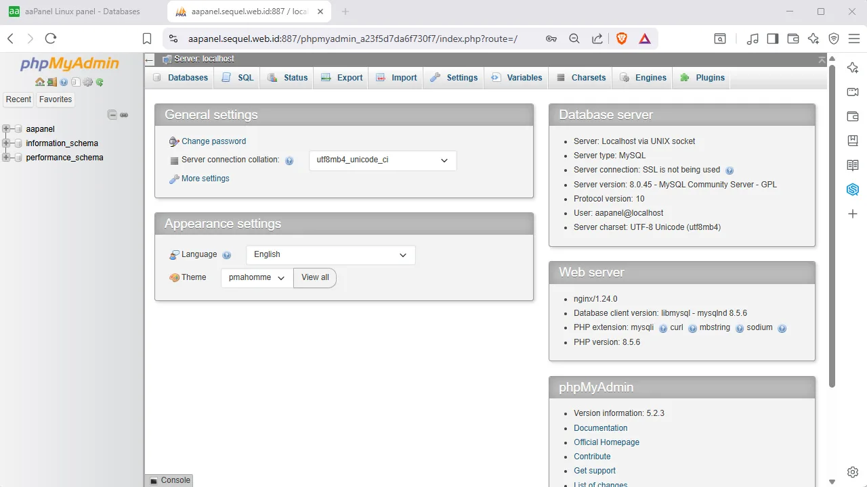Click the info icon after mysqli extension

tap(663, 329)
